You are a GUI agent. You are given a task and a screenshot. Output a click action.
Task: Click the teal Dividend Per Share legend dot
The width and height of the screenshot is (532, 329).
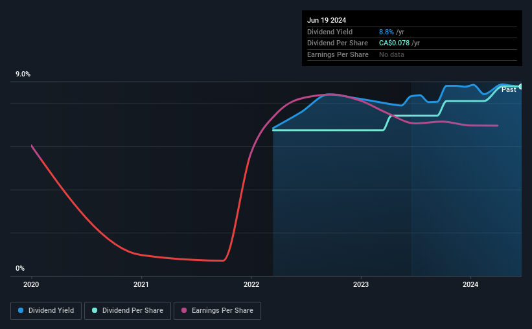pos(95,310)
